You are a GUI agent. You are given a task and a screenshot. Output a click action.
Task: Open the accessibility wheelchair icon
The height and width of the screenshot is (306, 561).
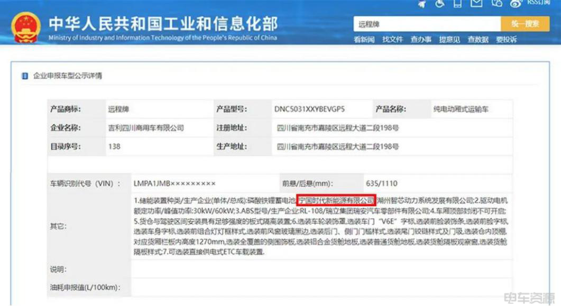tap(440, 3)
